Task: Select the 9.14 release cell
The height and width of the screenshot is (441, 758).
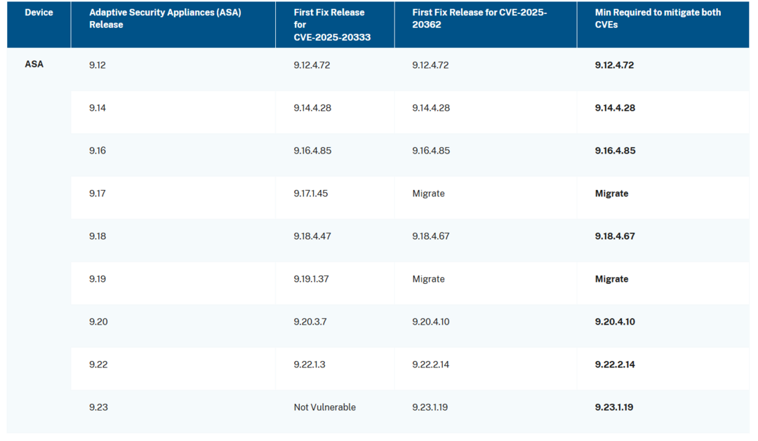Action: click(x=98, y=108)
